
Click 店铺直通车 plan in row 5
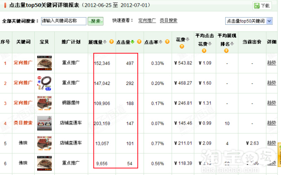point(71,143)
